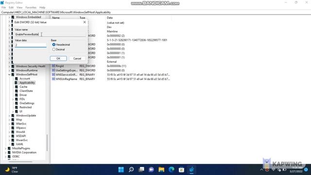Select the Account key folder icon
The width and height of the screenshot is (311, 175).
pos(17,79)
